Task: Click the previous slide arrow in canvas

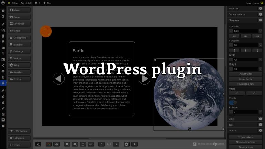Action: 59,79
